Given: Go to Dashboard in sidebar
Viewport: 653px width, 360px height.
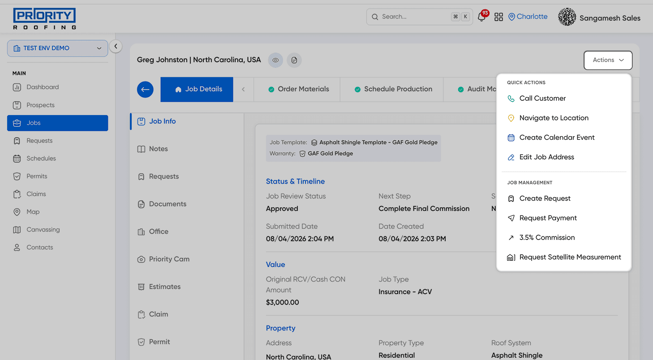Looking at the screenshot, I should pos(57,87).
